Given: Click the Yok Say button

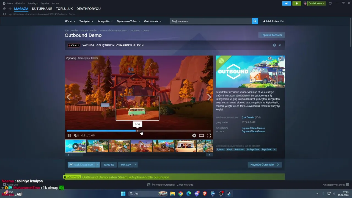Looking at the screenshot, I should [126, 164].
